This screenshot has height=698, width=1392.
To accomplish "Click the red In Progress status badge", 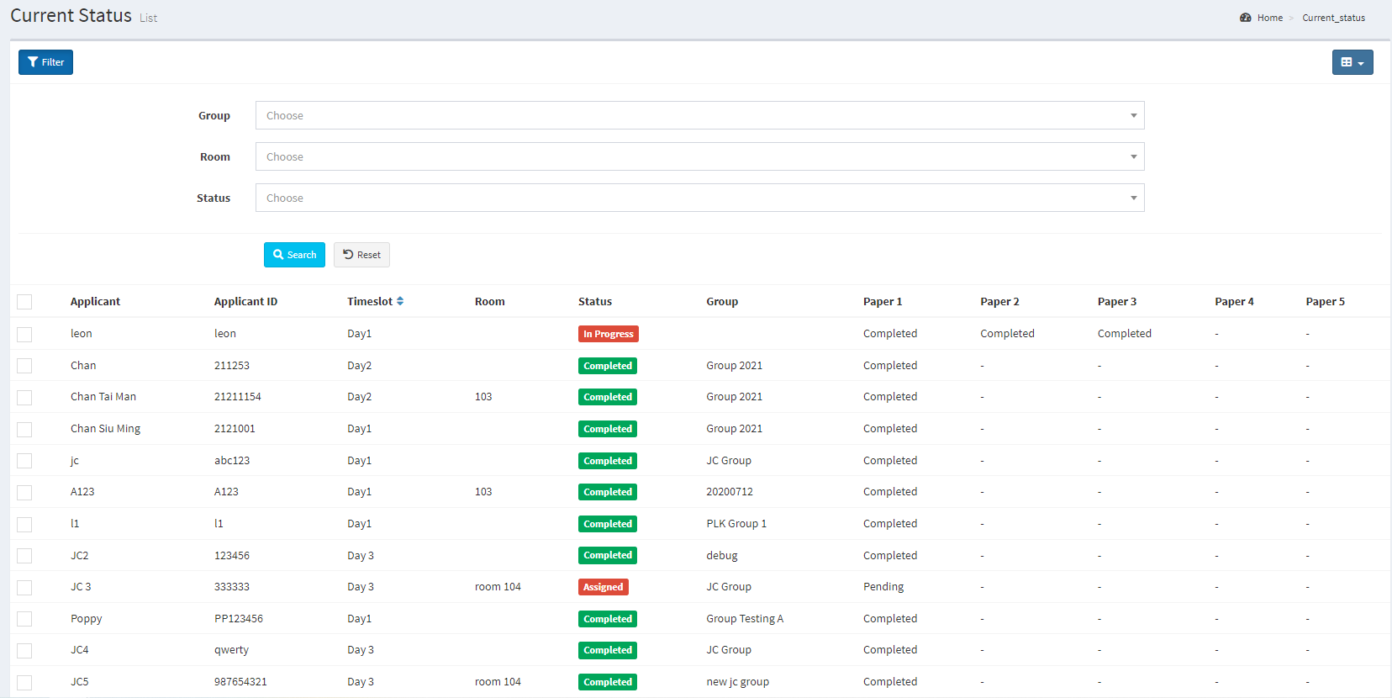I will point(608,334).
